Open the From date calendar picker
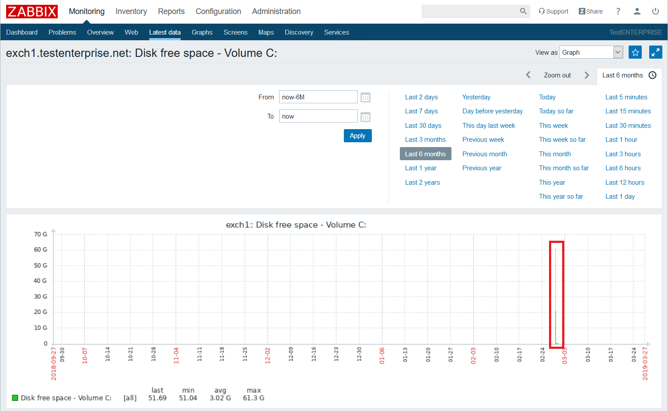Image resolution: width=668 pixels, height=411 pixels. pos(366,98)
